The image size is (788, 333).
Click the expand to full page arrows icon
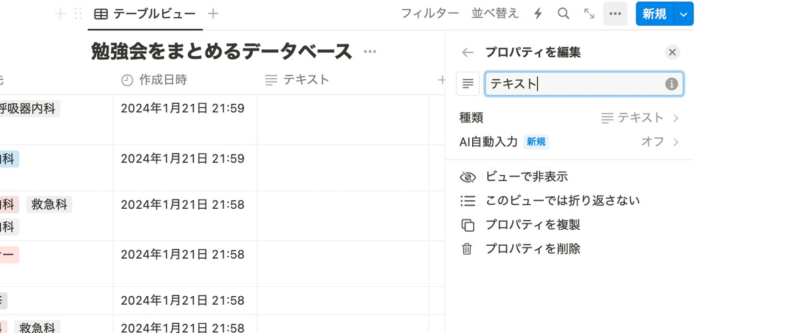click(589, 14)
